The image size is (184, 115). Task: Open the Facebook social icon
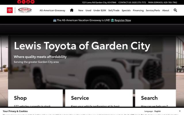pos(19,2)
